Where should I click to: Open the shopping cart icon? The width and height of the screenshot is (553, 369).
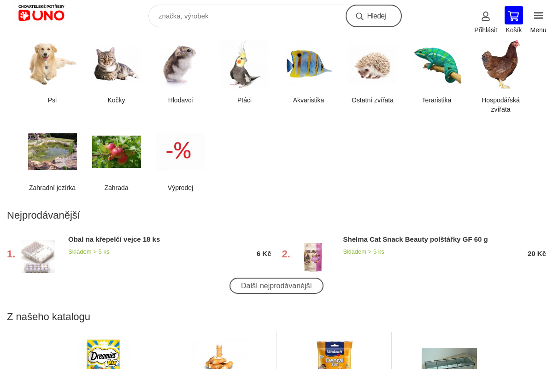click(x=513, y=15)
